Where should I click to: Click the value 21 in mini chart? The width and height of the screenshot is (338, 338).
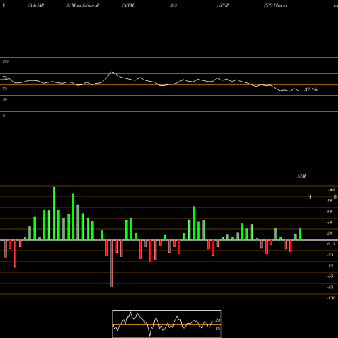(218, 320)
